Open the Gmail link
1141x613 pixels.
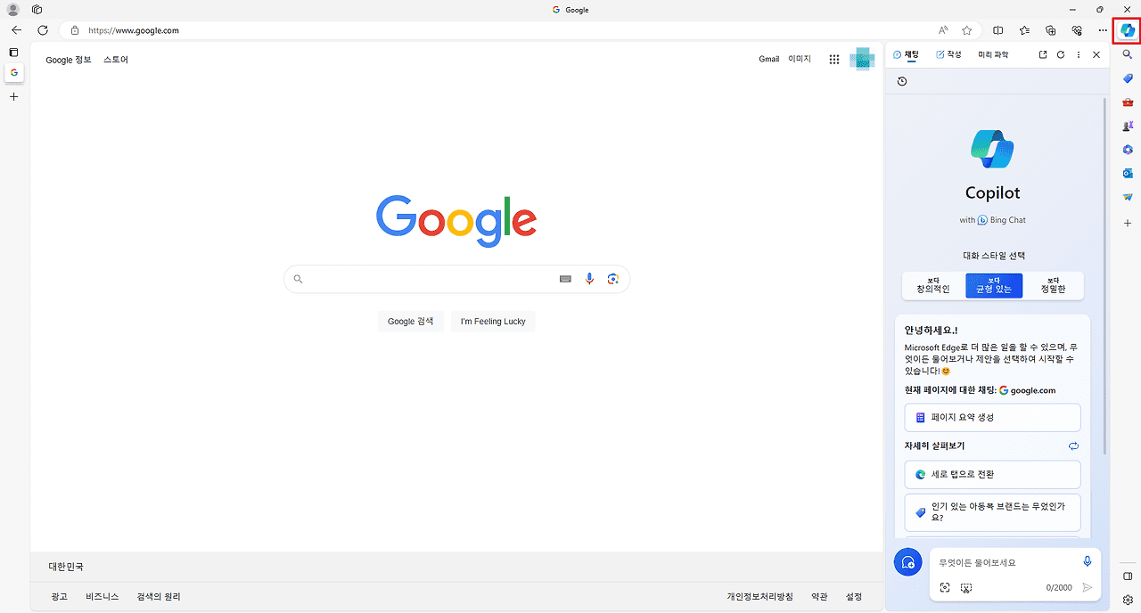tap(769, 60)
